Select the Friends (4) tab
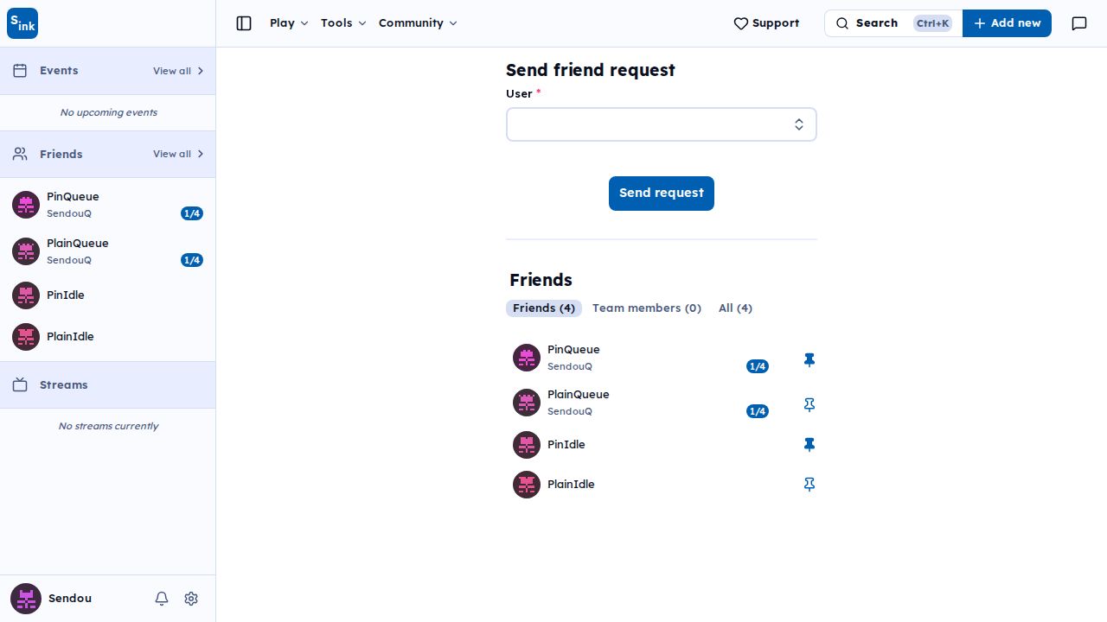Viewport: 1107px width, 622px height. pos(544,308)
